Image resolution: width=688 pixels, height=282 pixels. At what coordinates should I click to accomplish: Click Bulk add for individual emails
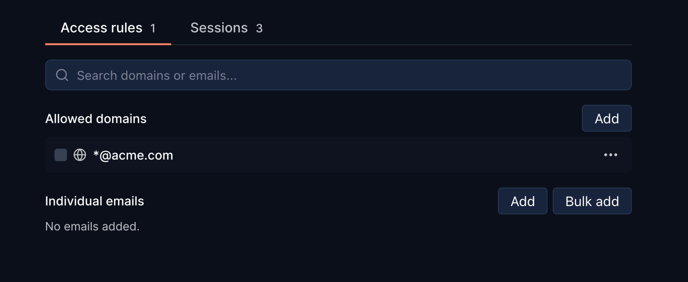[x=592, y=201]
